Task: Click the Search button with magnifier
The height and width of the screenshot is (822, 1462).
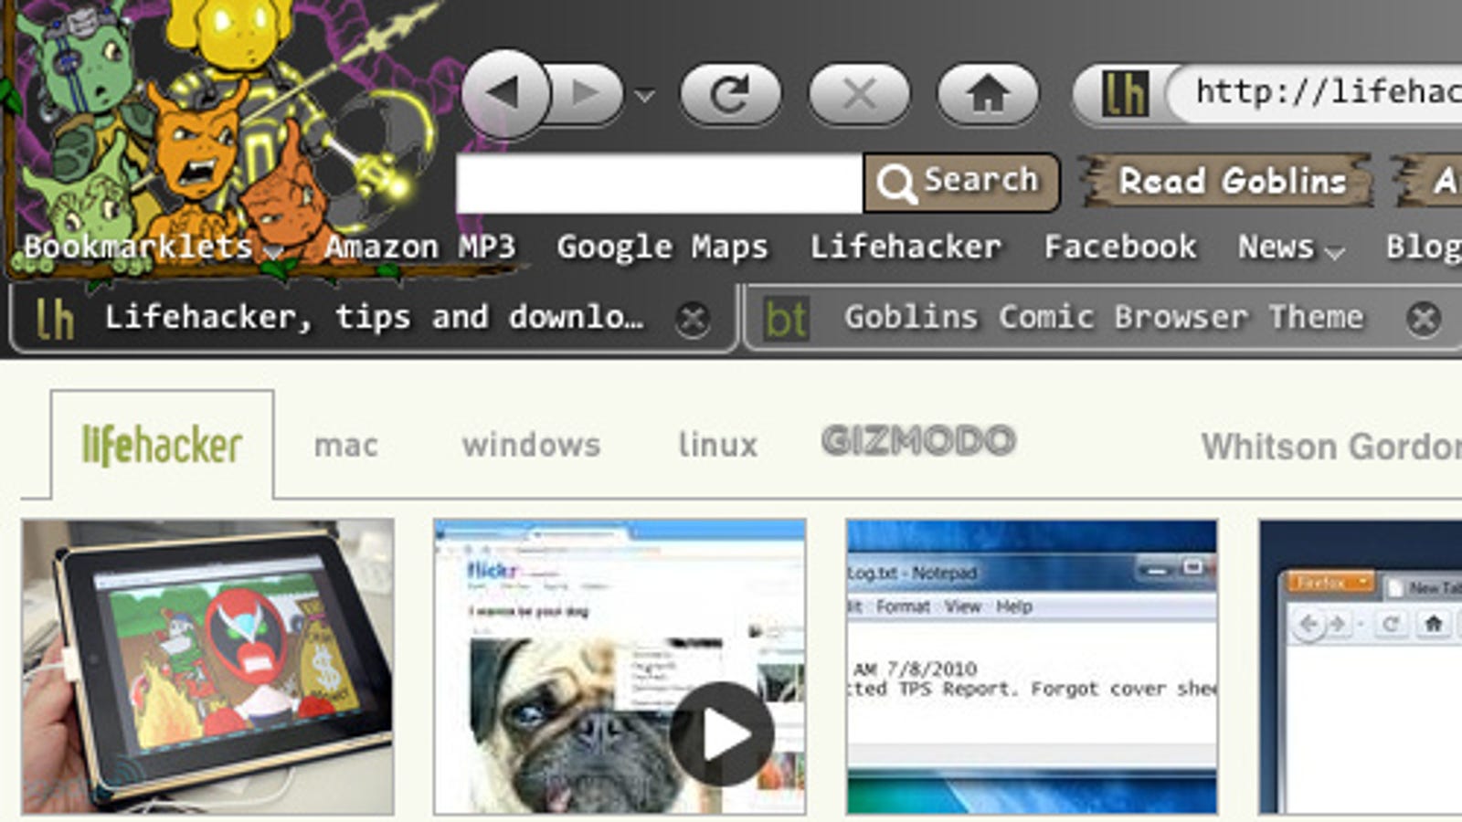Action: [961, 182]
